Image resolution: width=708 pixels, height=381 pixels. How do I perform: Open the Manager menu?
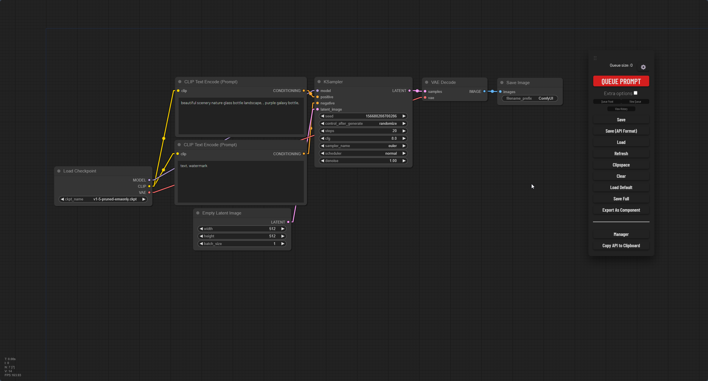(x=621, y=234)
